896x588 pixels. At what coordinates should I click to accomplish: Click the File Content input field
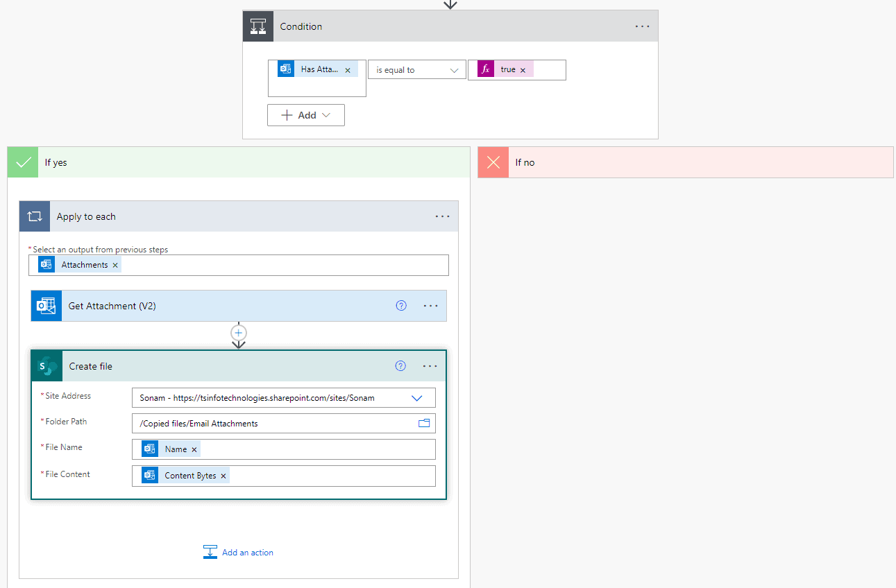click(x=284, y=476)
